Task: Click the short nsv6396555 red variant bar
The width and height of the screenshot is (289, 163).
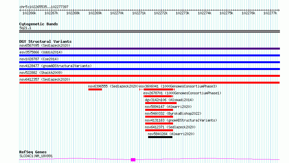Action: pyautogui.click(x=95, y=89)
